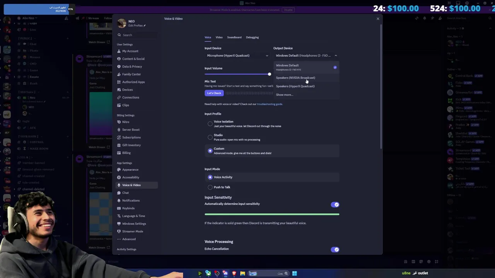The width and height of the screenshot is (495, 278).
Task: Open Accessibility icon in sidebar
Action: tap(119, 177)
